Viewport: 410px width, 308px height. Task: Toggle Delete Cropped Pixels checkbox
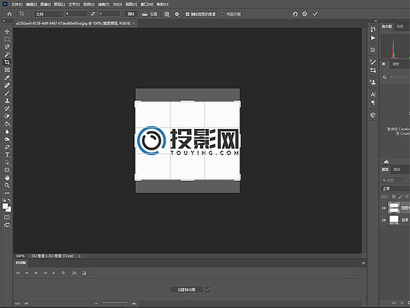(187, 14)
